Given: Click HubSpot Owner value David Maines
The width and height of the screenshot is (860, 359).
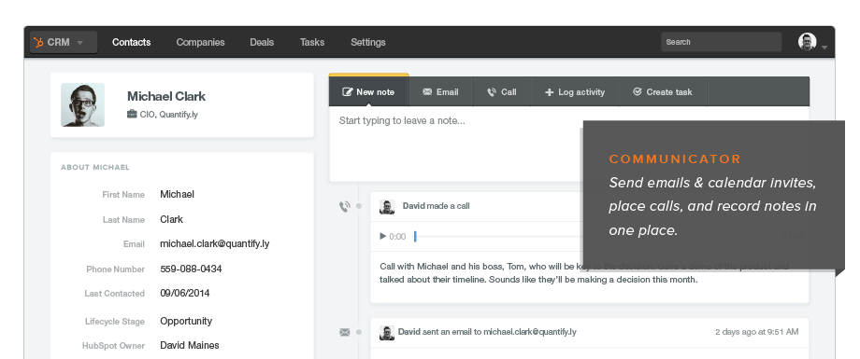Looking at the screenshot, I should click(x=190, y=345).
